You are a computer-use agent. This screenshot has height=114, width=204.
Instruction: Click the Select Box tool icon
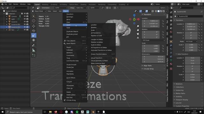pyautogui.click(x=33, y=16)
